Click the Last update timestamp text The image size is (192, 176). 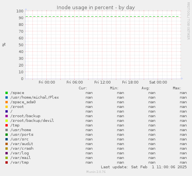(x=144, y=167)
